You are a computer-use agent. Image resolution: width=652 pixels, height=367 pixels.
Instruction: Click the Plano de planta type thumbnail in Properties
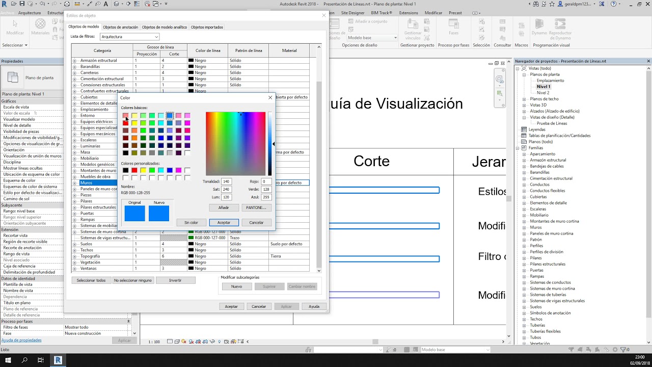click(x=13, y=77)
